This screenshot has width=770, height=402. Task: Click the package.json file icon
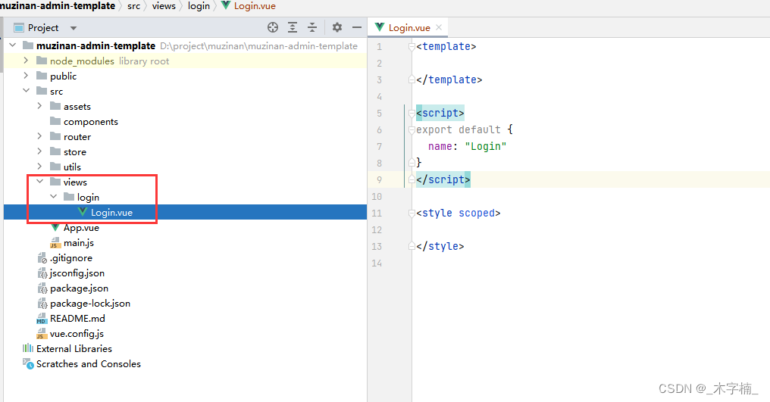(x=42, y=288)
